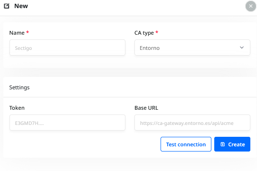Click the edit icon beside New title
This screenshot has height=171, width=257.
point(7,6)
